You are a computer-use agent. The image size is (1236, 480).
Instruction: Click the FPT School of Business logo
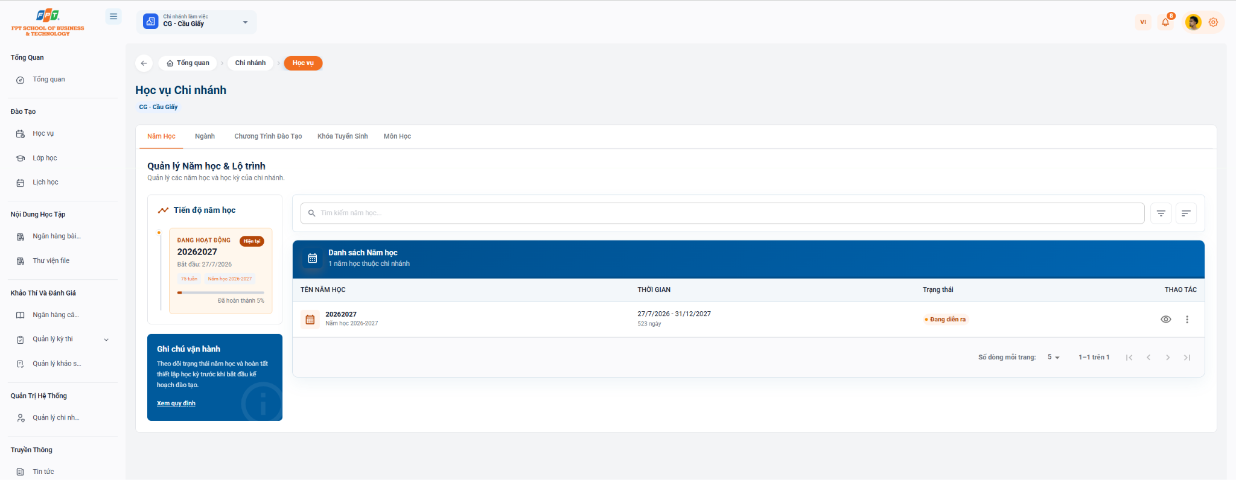coord(48,23)
